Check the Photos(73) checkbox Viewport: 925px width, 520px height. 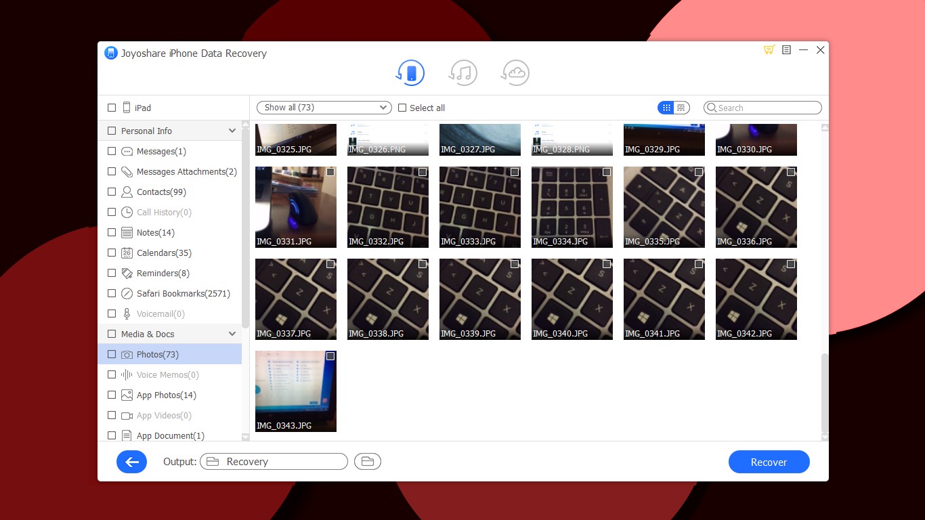(x=112, y=355)
